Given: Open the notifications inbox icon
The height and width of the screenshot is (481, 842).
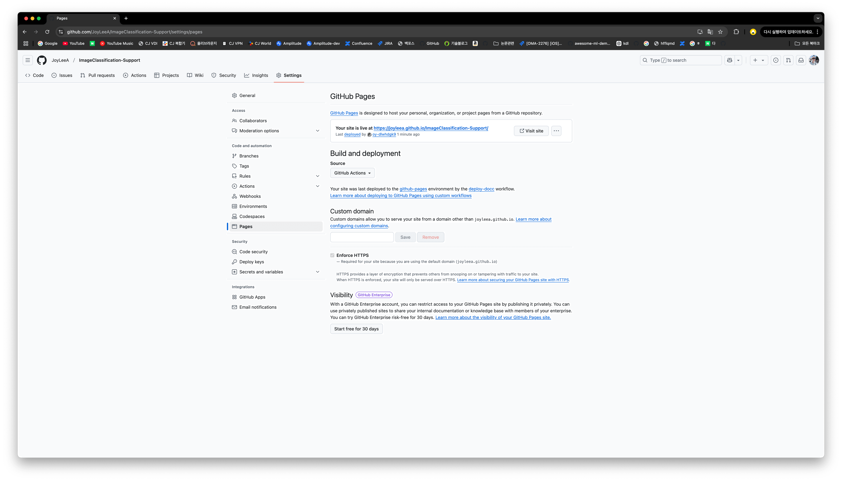Looking at the screenshot, I should (801, 60).
